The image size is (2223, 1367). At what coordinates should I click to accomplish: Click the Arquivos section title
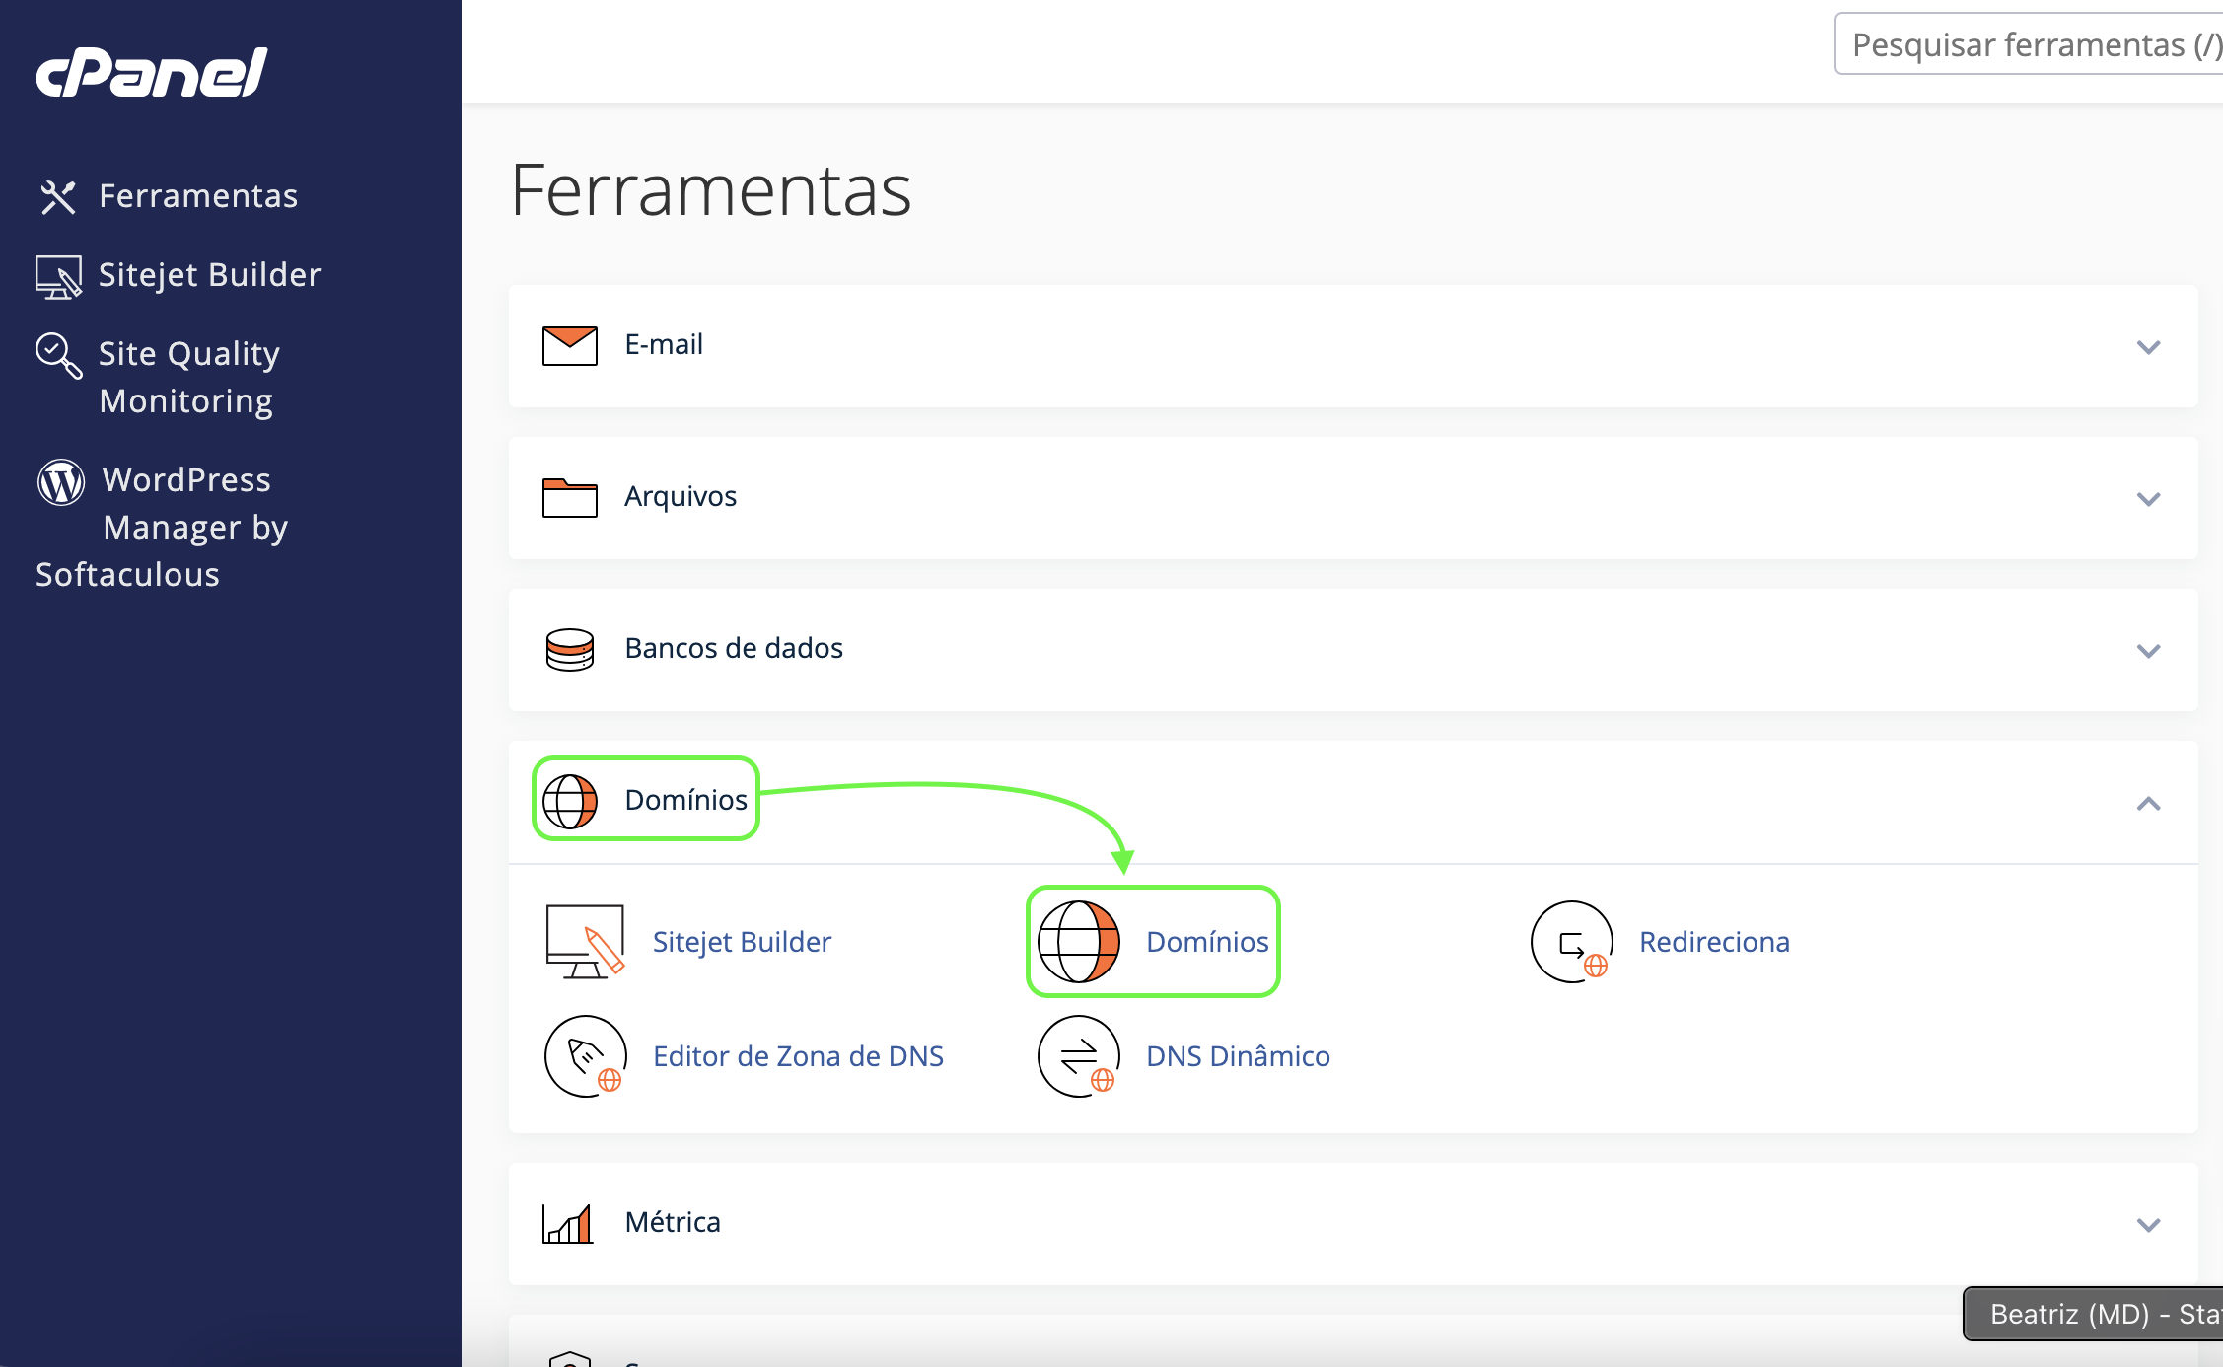[681, 497]
